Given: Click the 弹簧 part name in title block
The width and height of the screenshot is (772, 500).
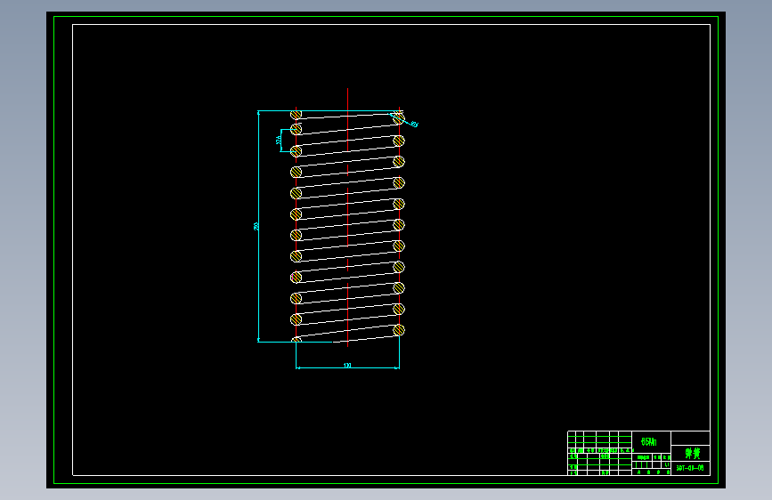Looking at the screenshot, I should 692,453.
